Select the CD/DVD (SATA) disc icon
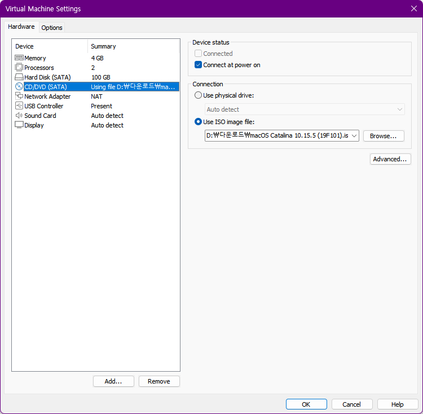The image size is (423, 414). coord(19,86)
